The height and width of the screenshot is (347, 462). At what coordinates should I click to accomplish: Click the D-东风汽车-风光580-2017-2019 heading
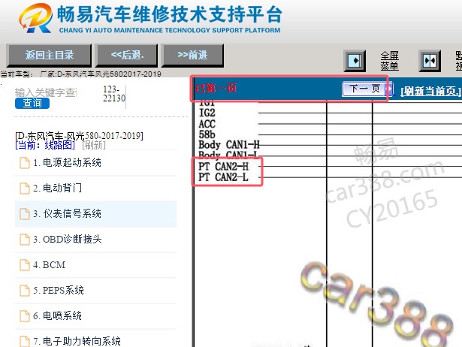pyautogui.click(x=79, y=136)
